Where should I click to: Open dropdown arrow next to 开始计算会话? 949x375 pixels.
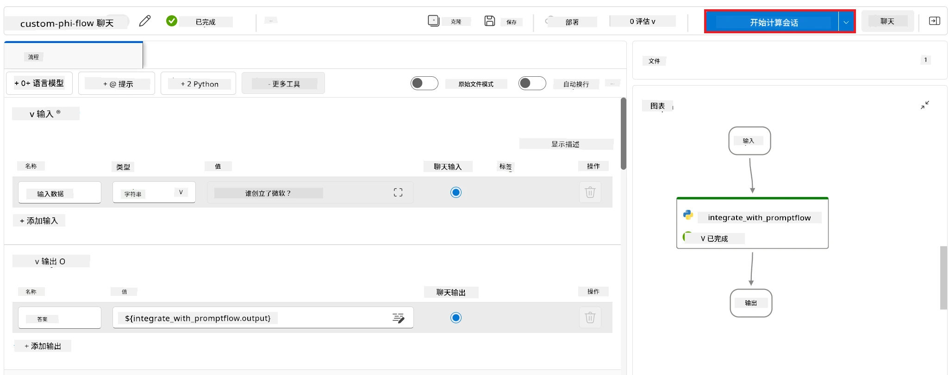(846, 22)
